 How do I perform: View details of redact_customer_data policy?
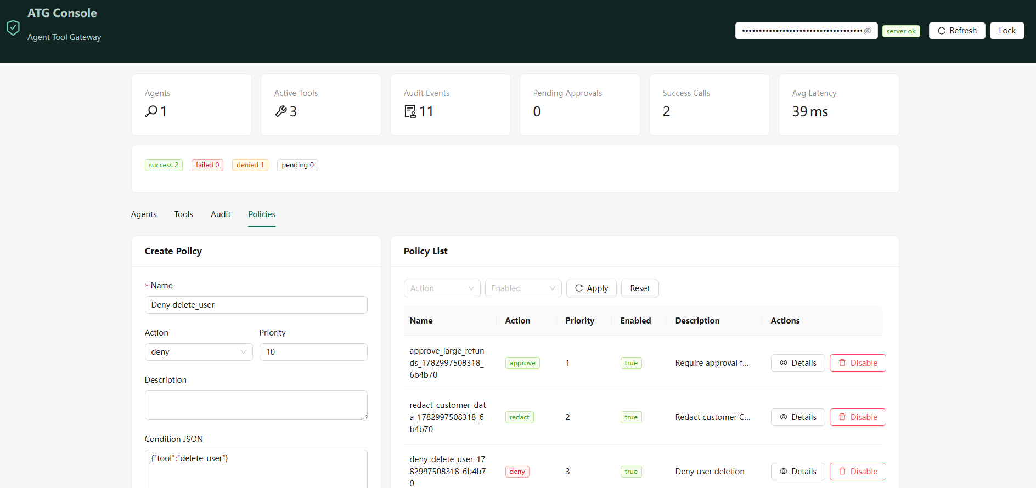coord(798,417)
